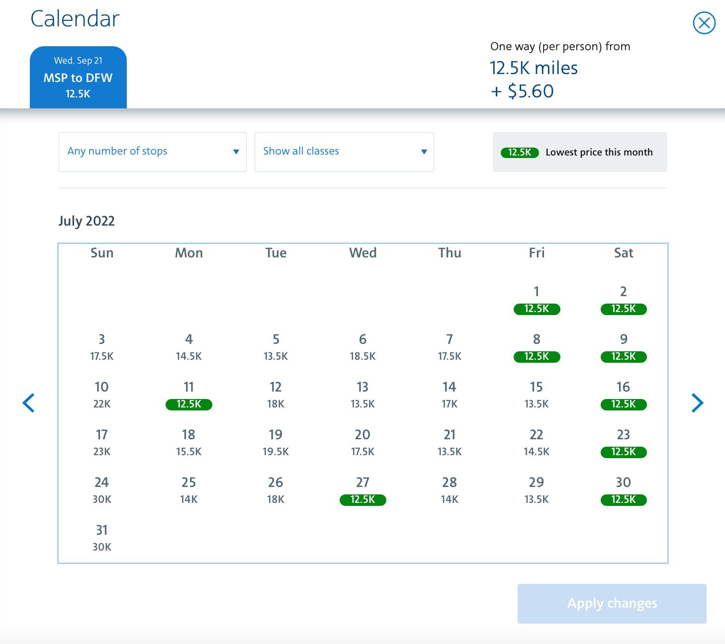Choose July 31 at 30K miles
This screenshot has width=725, height=644.
click(101, 538)
